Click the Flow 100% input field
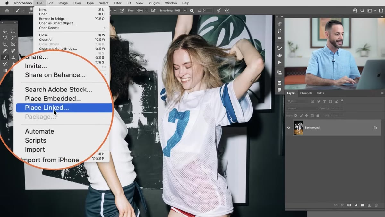 [139, 11]
